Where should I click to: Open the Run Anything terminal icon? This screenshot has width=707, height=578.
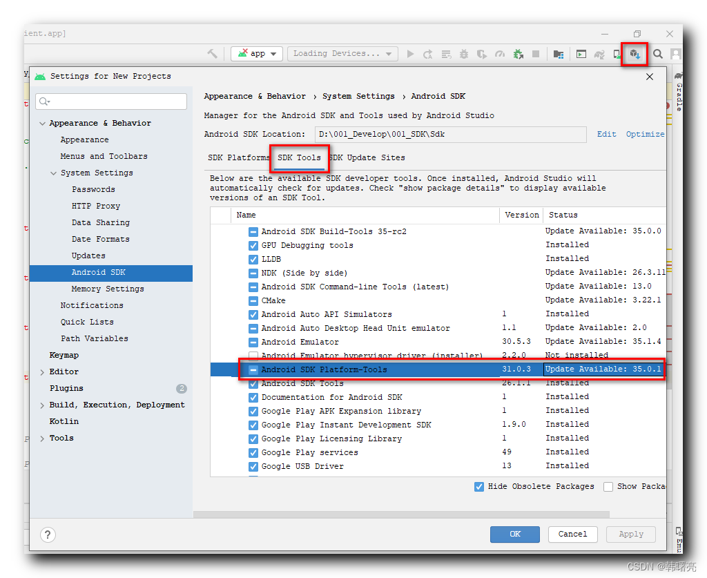(581, 54)
